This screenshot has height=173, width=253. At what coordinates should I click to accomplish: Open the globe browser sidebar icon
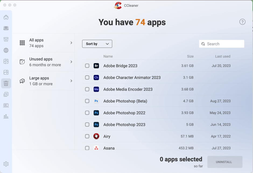point(6,50)
